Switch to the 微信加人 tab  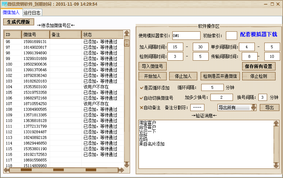point(11,12)
